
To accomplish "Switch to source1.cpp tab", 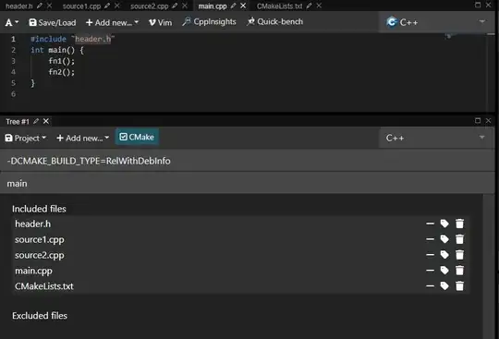I will point(81,6).
